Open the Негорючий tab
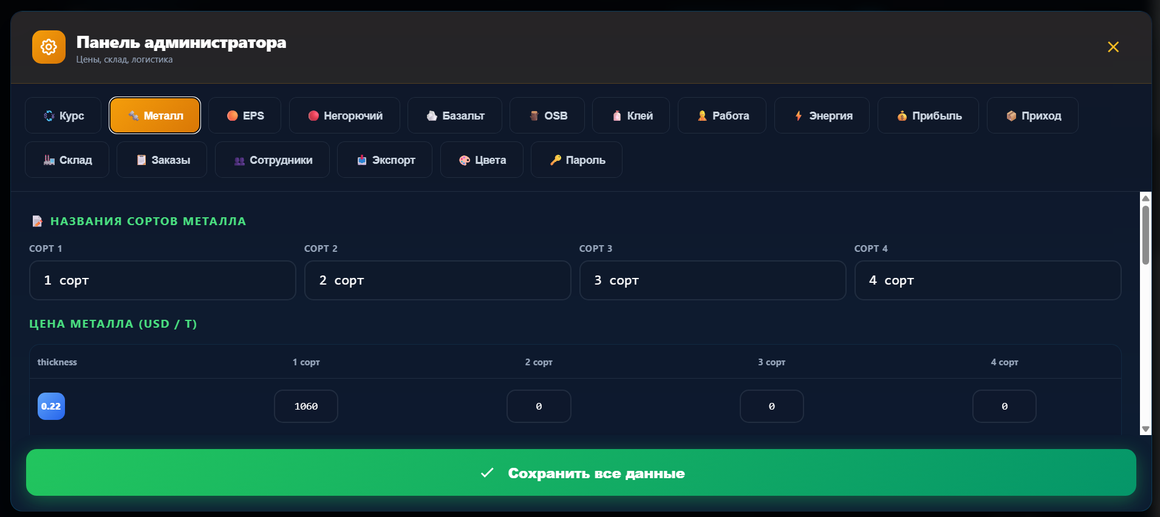 (344, 115)
